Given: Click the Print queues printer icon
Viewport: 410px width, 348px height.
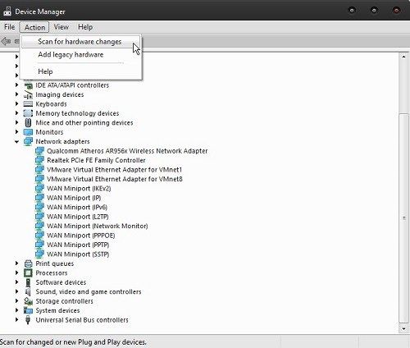Looking at the screenshot, I should [x=28, y=263].
